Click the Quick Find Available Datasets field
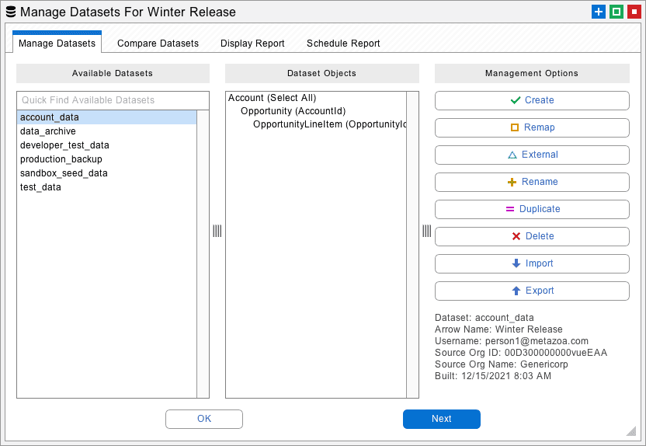Viewport: 646px width, 446px height. (113, 100)
